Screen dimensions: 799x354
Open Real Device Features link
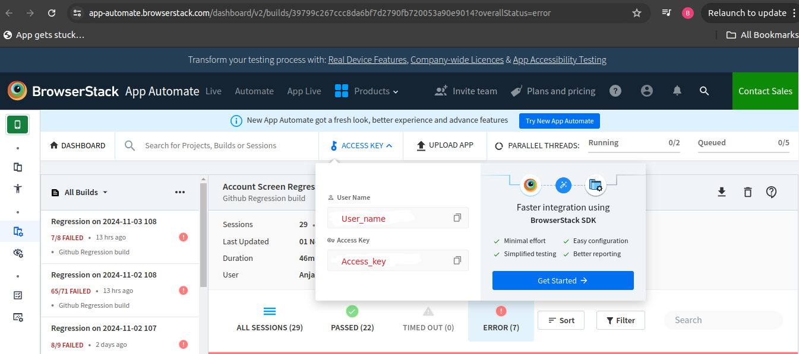point(368,60)
